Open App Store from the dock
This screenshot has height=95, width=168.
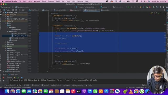coord(106,92)
